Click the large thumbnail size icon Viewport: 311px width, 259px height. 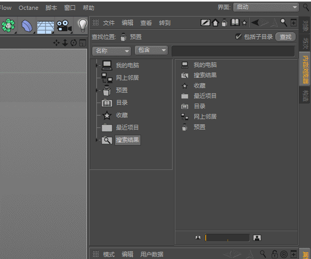coord(257,238)
